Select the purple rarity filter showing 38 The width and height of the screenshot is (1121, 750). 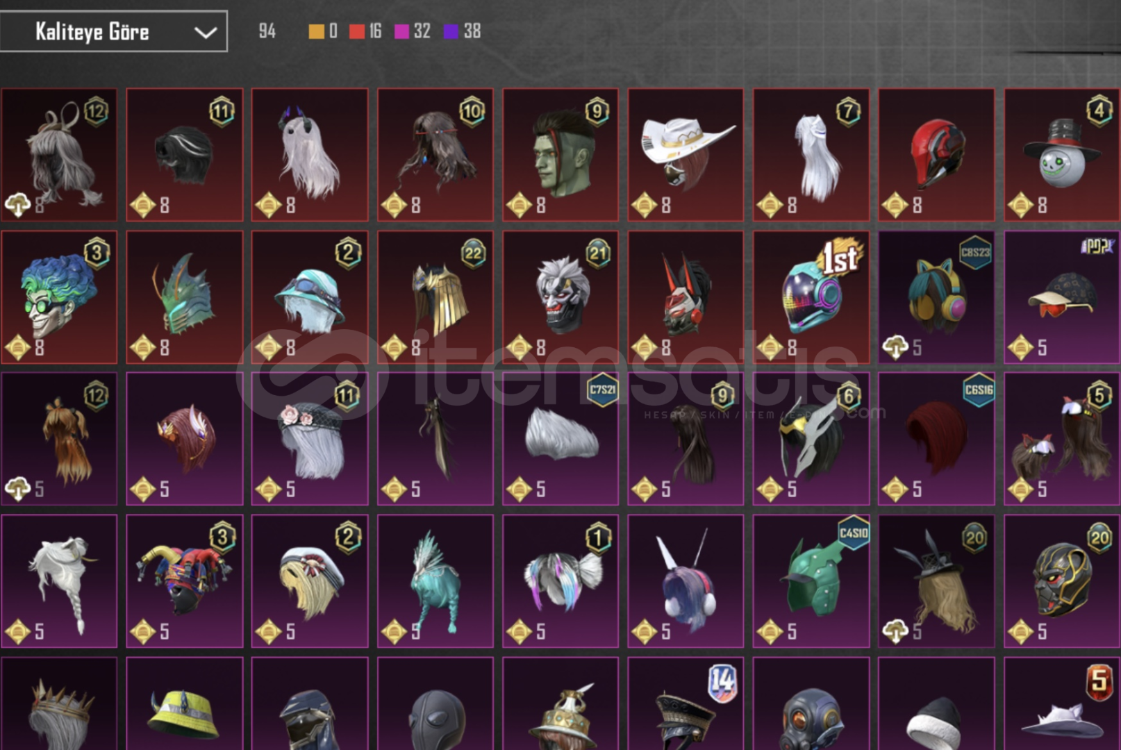(463, 31)
